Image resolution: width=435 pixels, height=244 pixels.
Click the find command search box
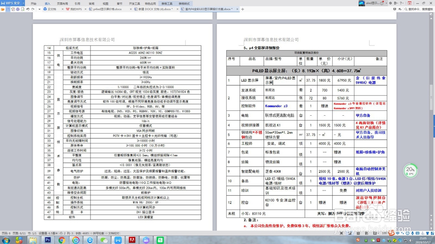[418, 9]
